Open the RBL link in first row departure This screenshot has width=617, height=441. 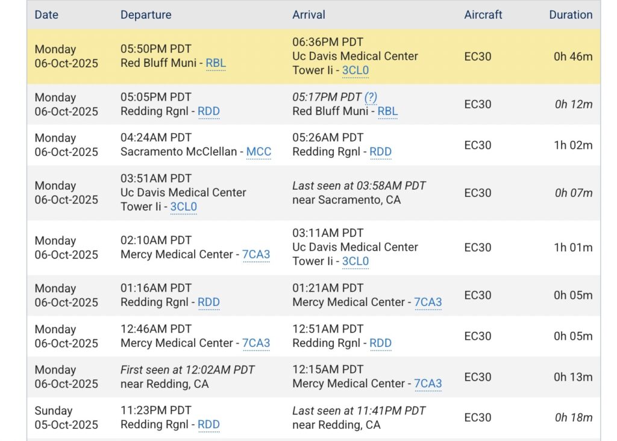pos(215,63)
